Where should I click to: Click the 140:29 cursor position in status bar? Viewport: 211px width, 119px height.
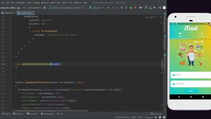[x=122, y=117]
